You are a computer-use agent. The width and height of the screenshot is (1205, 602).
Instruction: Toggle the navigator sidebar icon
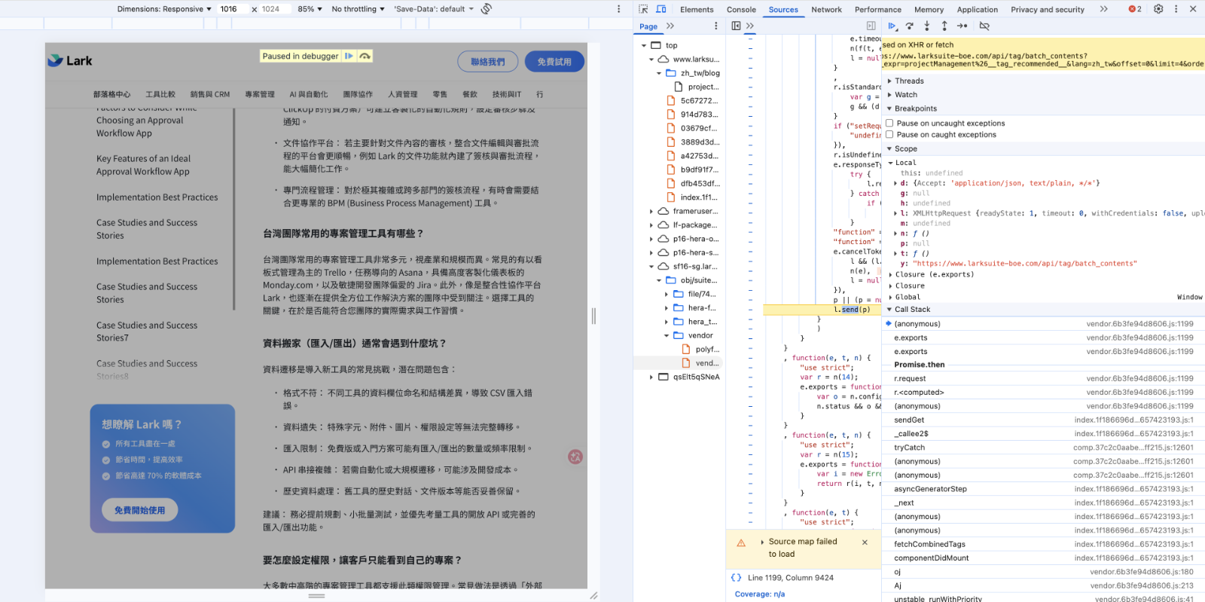pyautogui.click(x=736, y=26)
